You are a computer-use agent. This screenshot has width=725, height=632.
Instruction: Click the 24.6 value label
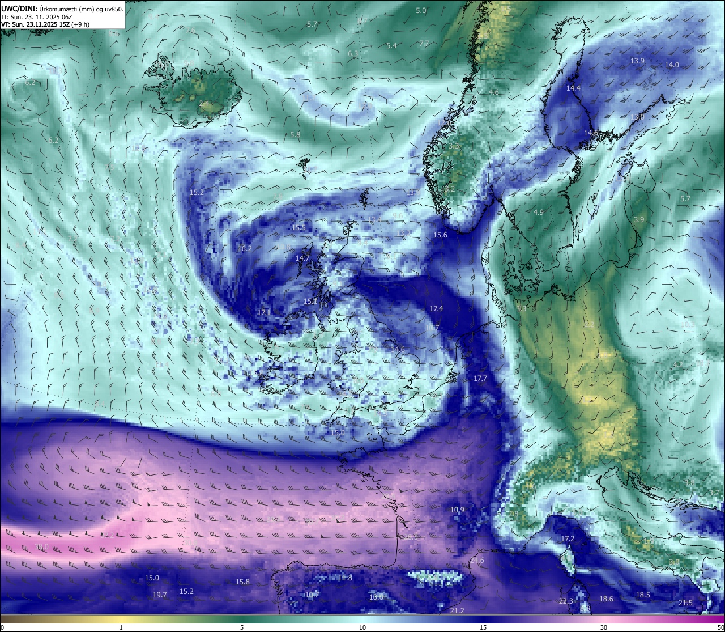(477, 560)
